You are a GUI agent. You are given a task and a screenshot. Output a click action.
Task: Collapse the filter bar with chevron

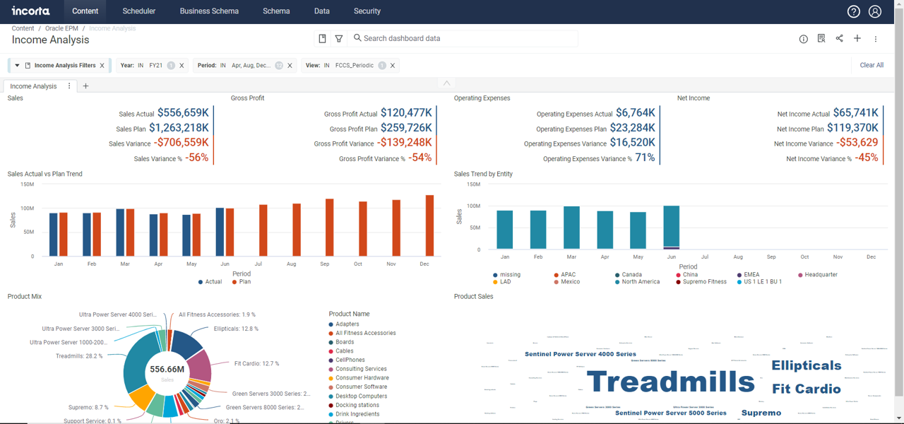[x=446, y=83]
